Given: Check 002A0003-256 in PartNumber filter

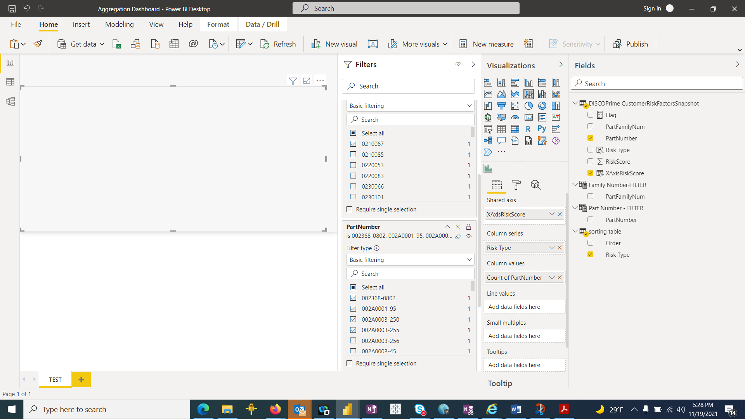Looking at the screenshot, I should pos(353,341).
